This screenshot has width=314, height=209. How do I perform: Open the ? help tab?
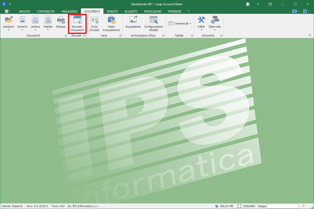[x=189, y=11]
